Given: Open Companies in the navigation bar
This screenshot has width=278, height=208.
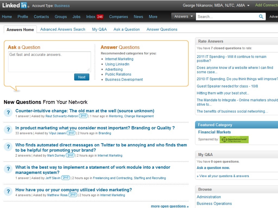Looking at the screenshot, I should pos(118,17).
